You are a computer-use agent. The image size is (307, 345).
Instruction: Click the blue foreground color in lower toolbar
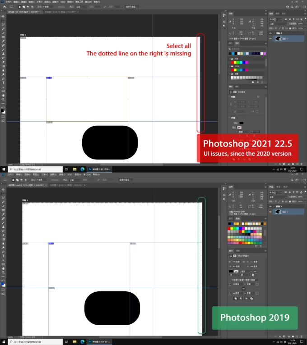tap(2, 284)
